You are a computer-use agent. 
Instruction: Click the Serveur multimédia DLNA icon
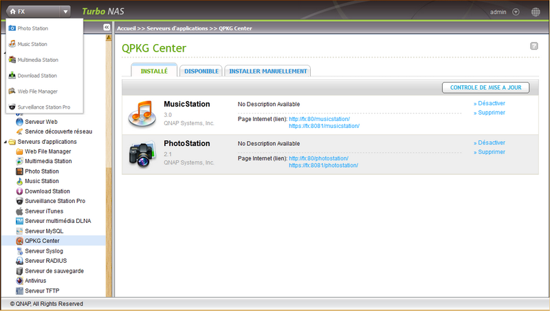coord(20,221)
